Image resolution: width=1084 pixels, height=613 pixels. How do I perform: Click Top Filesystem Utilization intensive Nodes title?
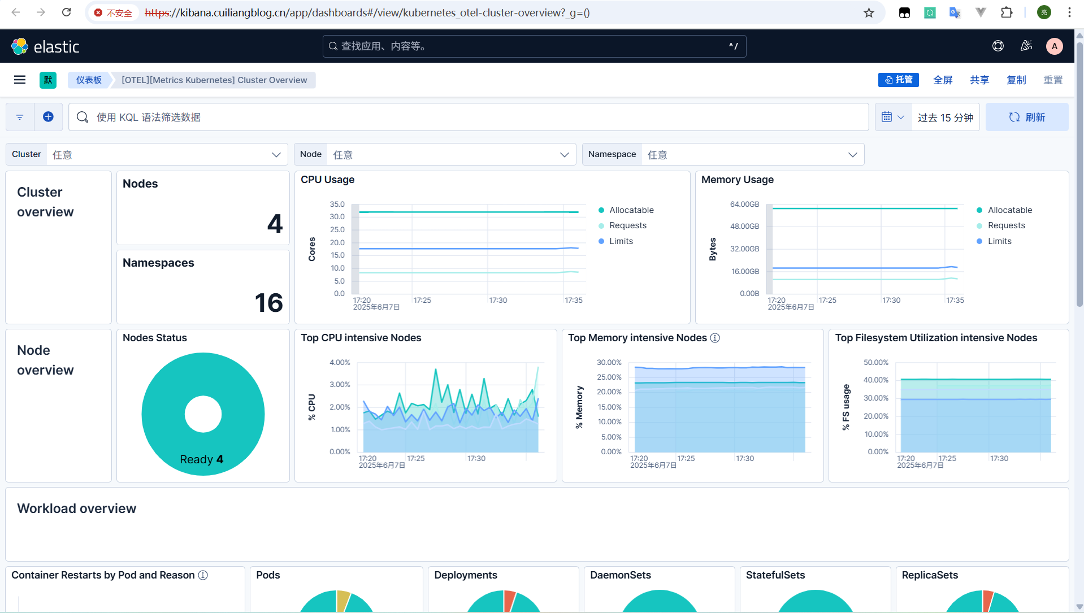coord(936,338)
